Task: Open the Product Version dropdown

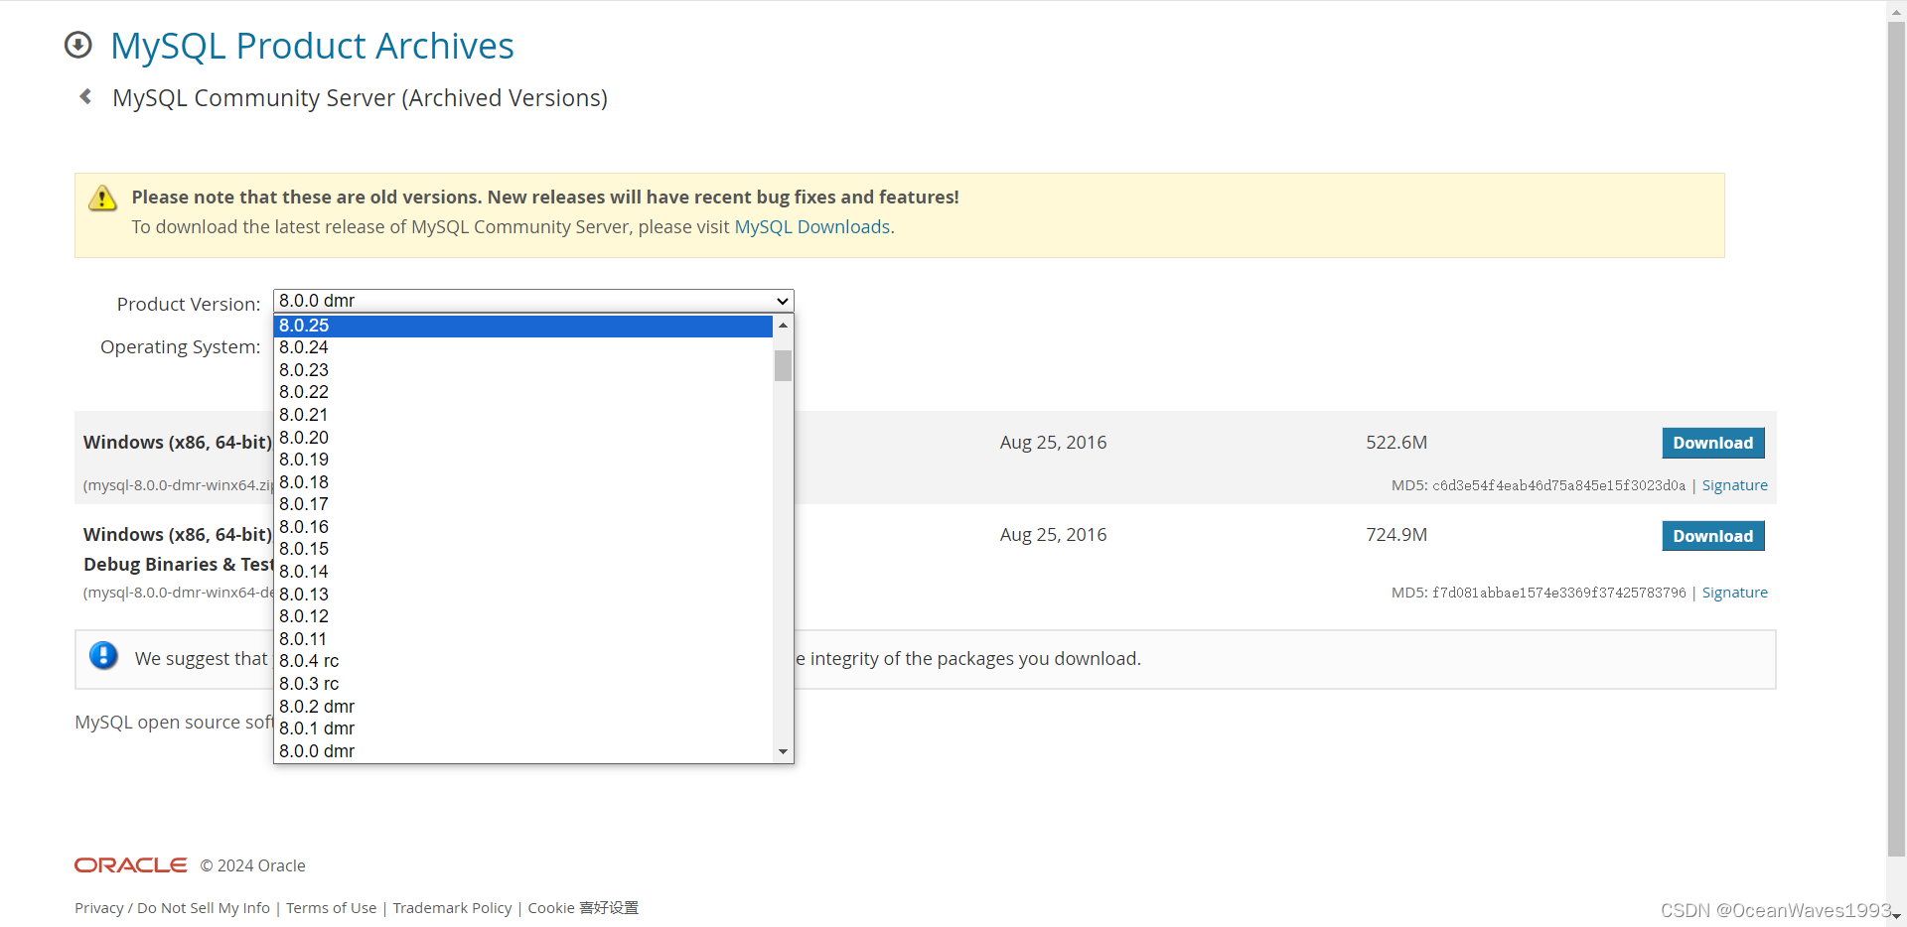Action: (x=533, y=301)
